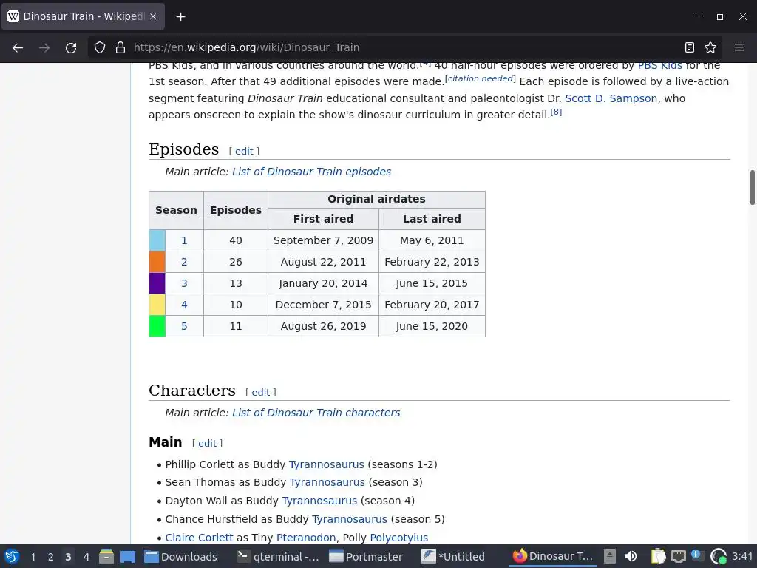Open the citation needed link
The width and height of the screenshot is (757, 568).
(480, 78)
